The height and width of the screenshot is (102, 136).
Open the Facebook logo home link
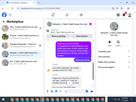click(x=4, y=15)
